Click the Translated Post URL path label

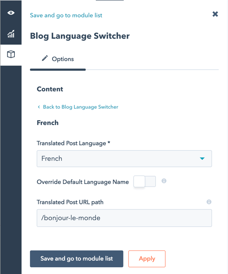(x=70, y=202)
